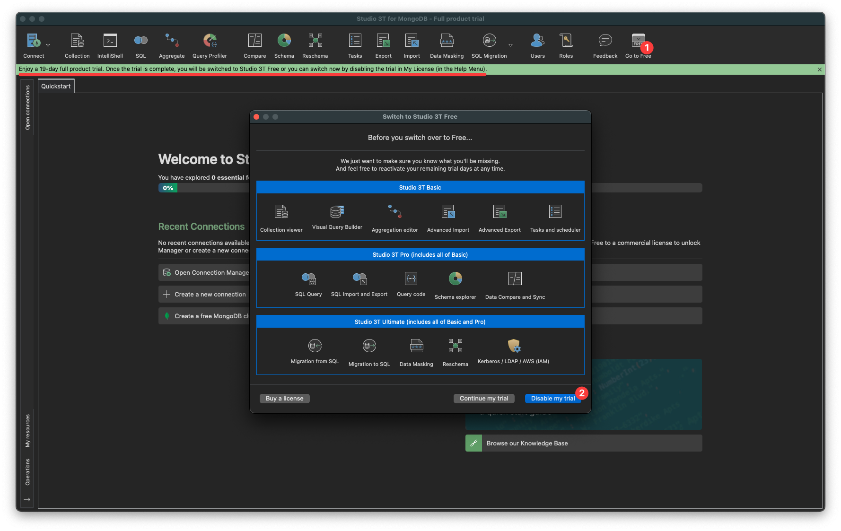Click the Query code icon

411,279
